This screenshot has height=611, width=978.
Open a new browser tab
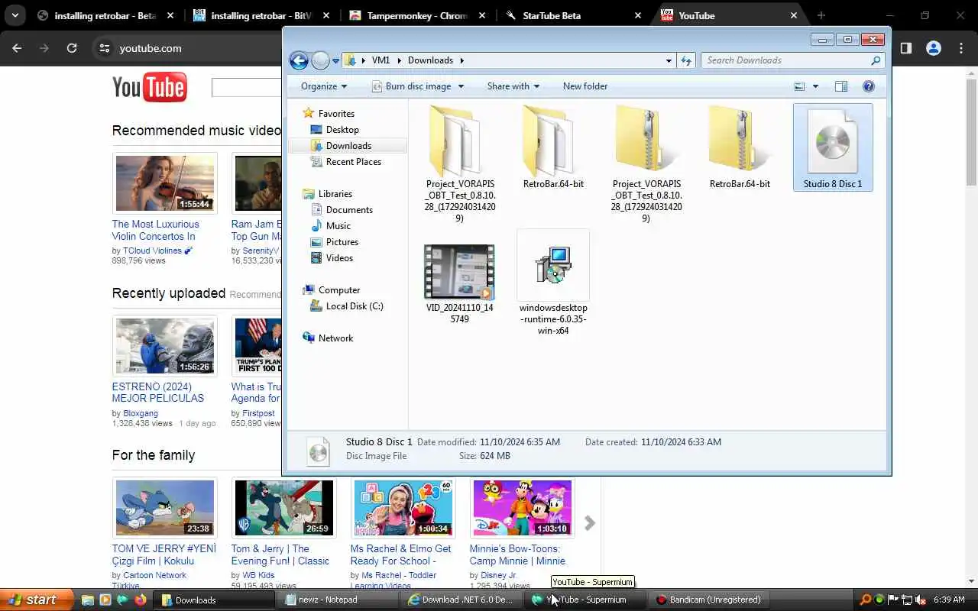pos(821,15)
